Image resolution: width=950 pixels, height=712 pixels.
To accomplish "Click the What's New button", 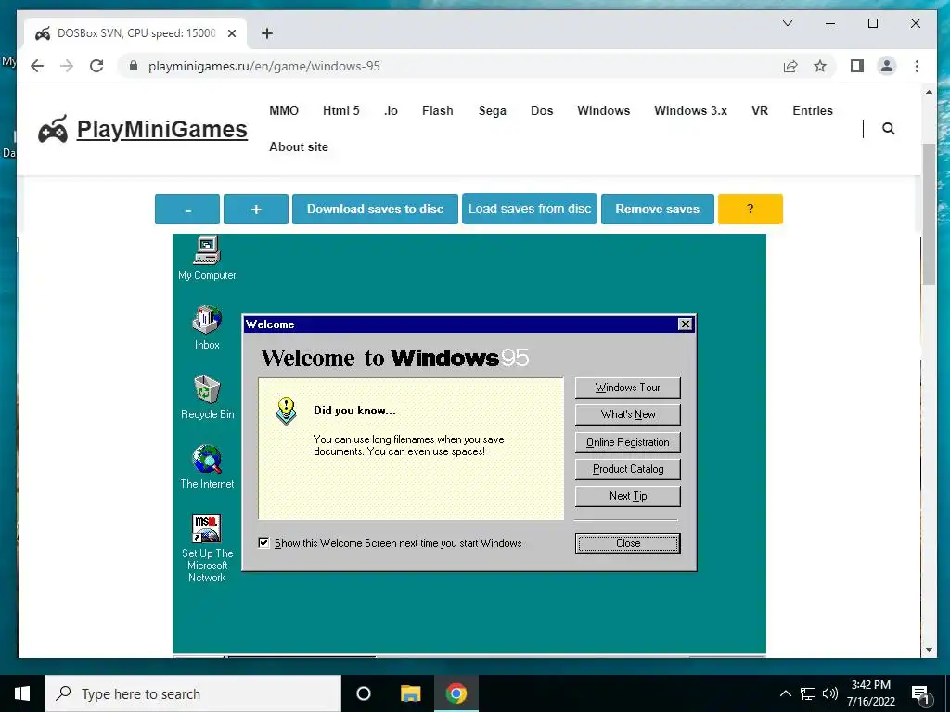I will [x=628, y=414].
